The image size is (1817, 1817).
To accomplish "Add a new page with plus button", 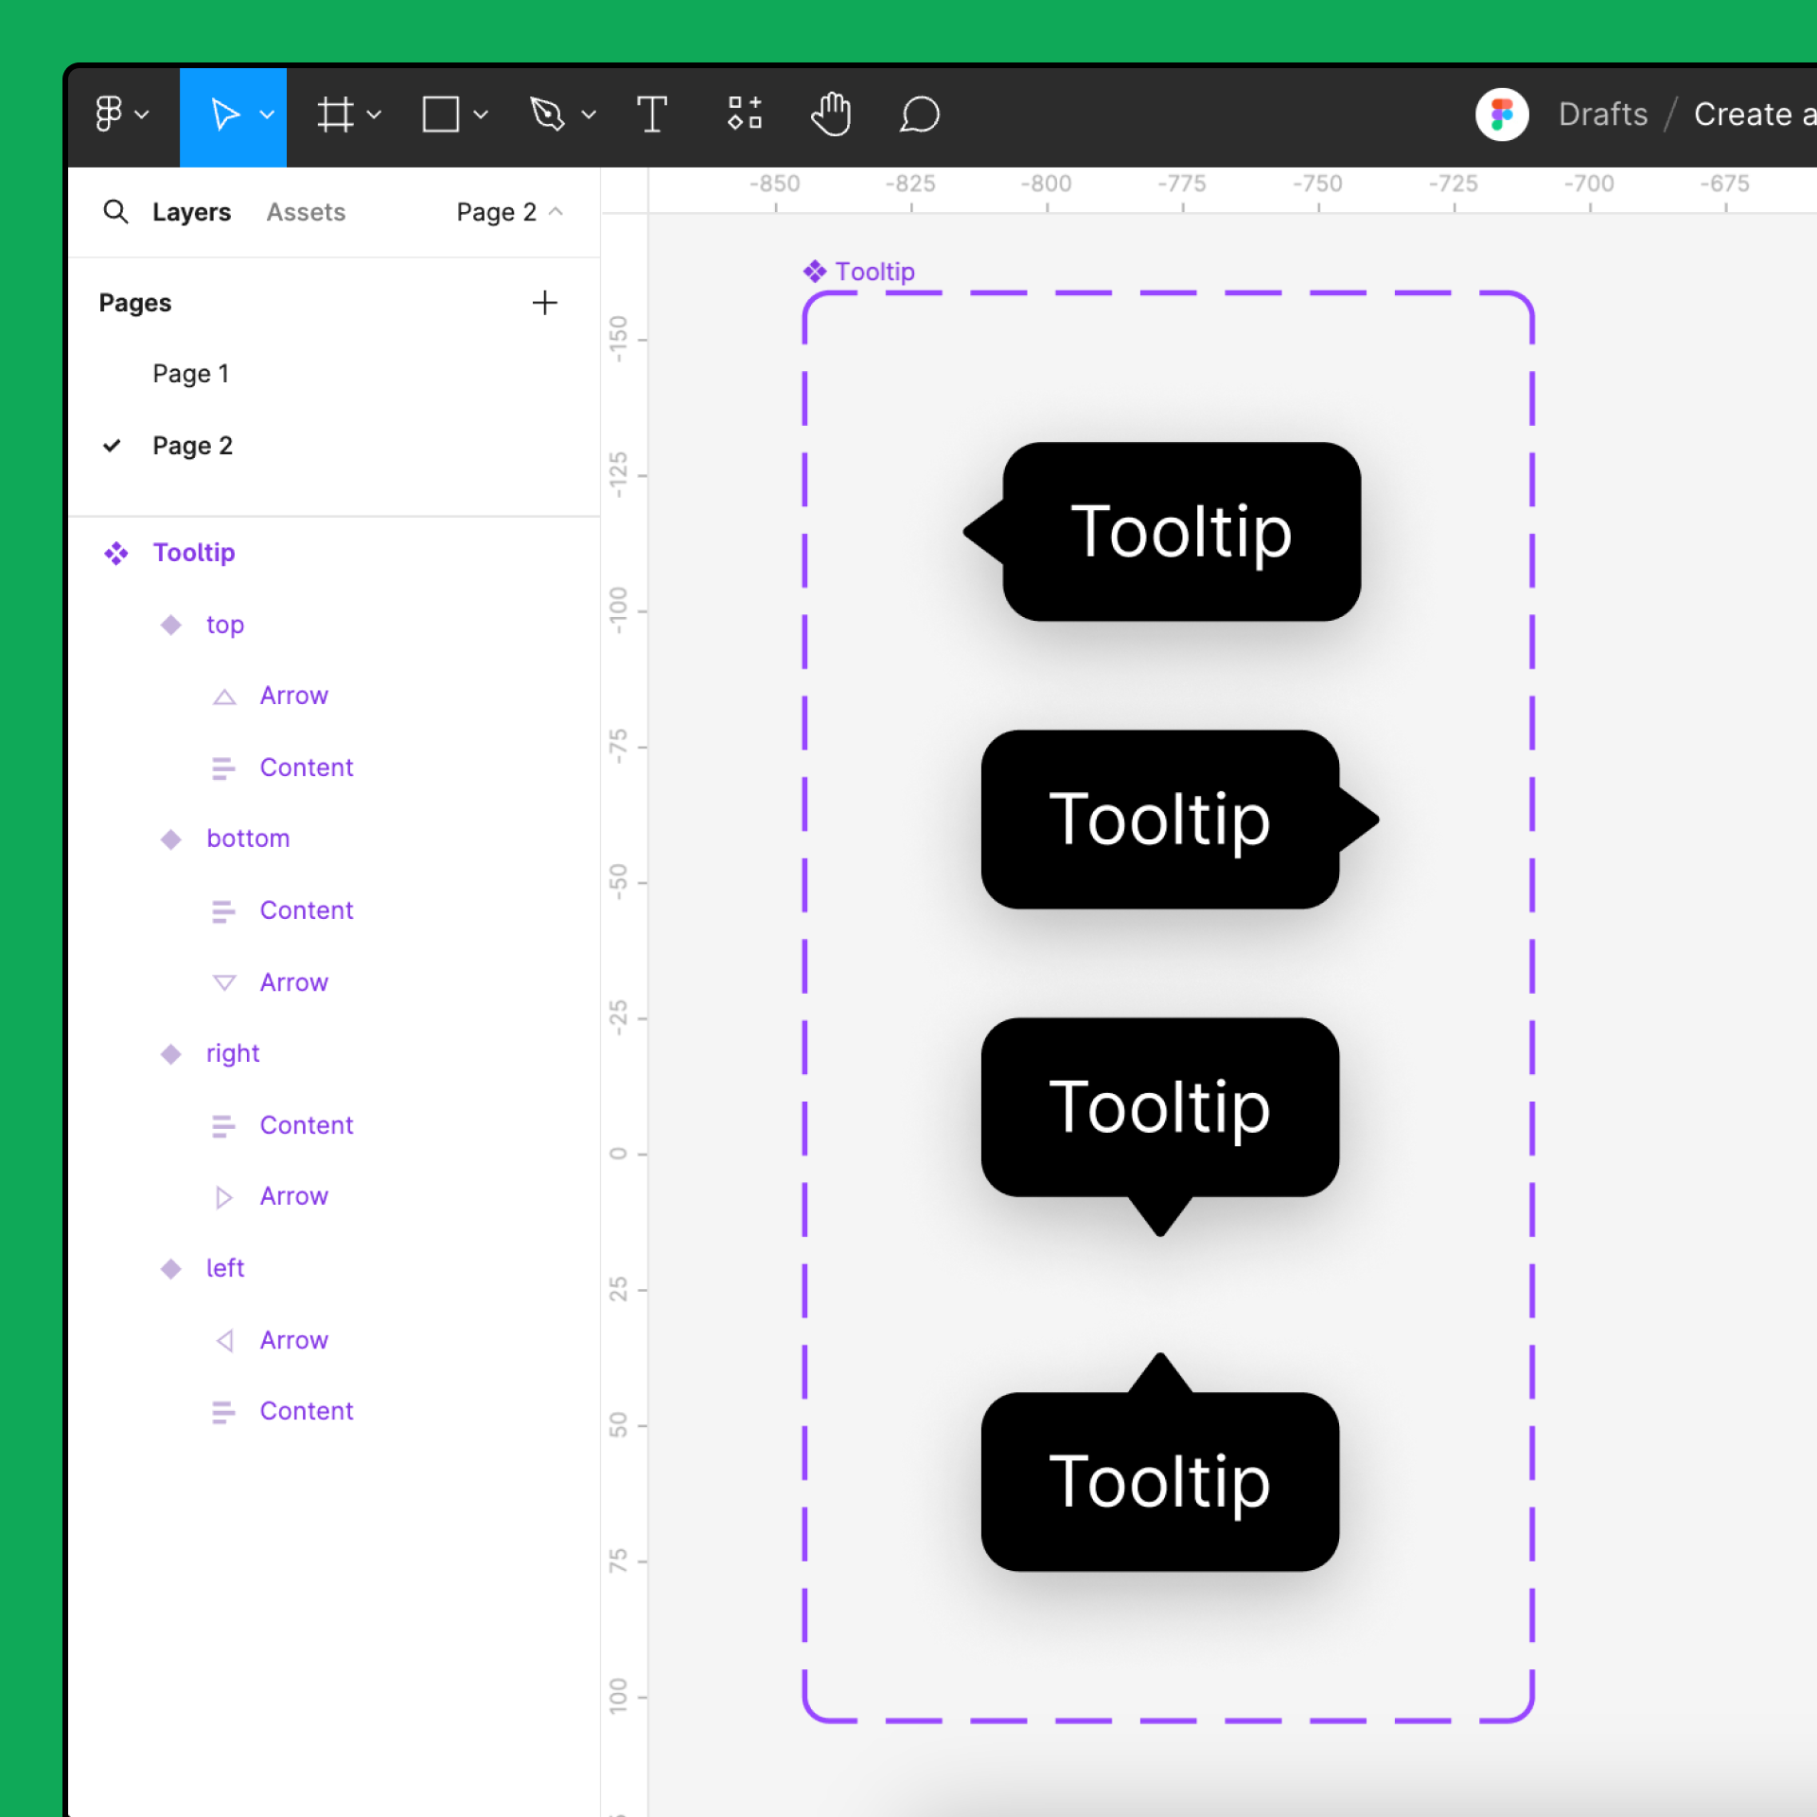I will [x=544, y=303].
